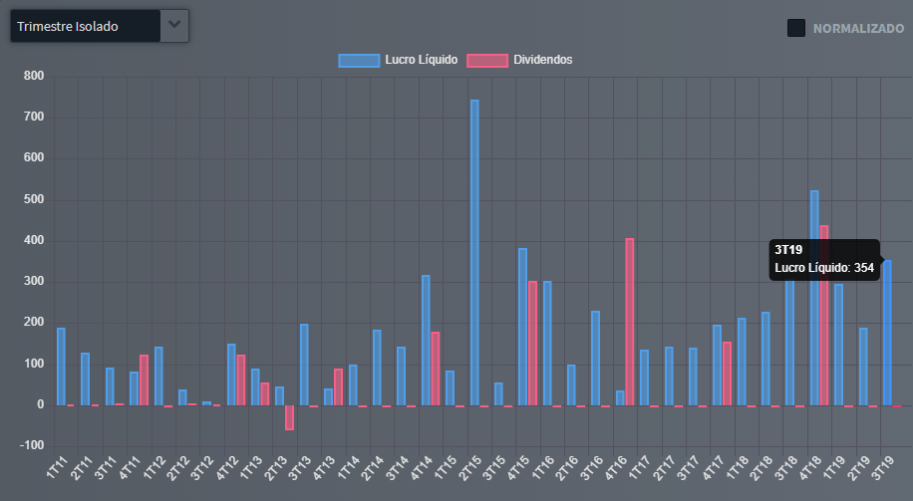The image size is (913, 501).
Task: Open the Trimestre Isolado dropdown
Action: pos(85,26)
